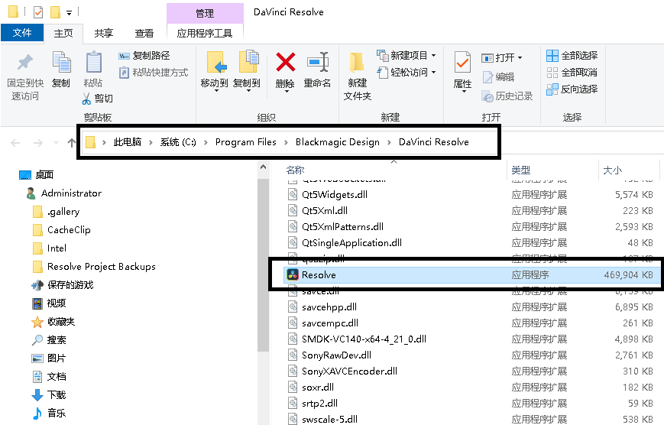Screen dimensions: 664x425
Task: Click the quick access properties checkmark icon
Action: coord(38,12)
